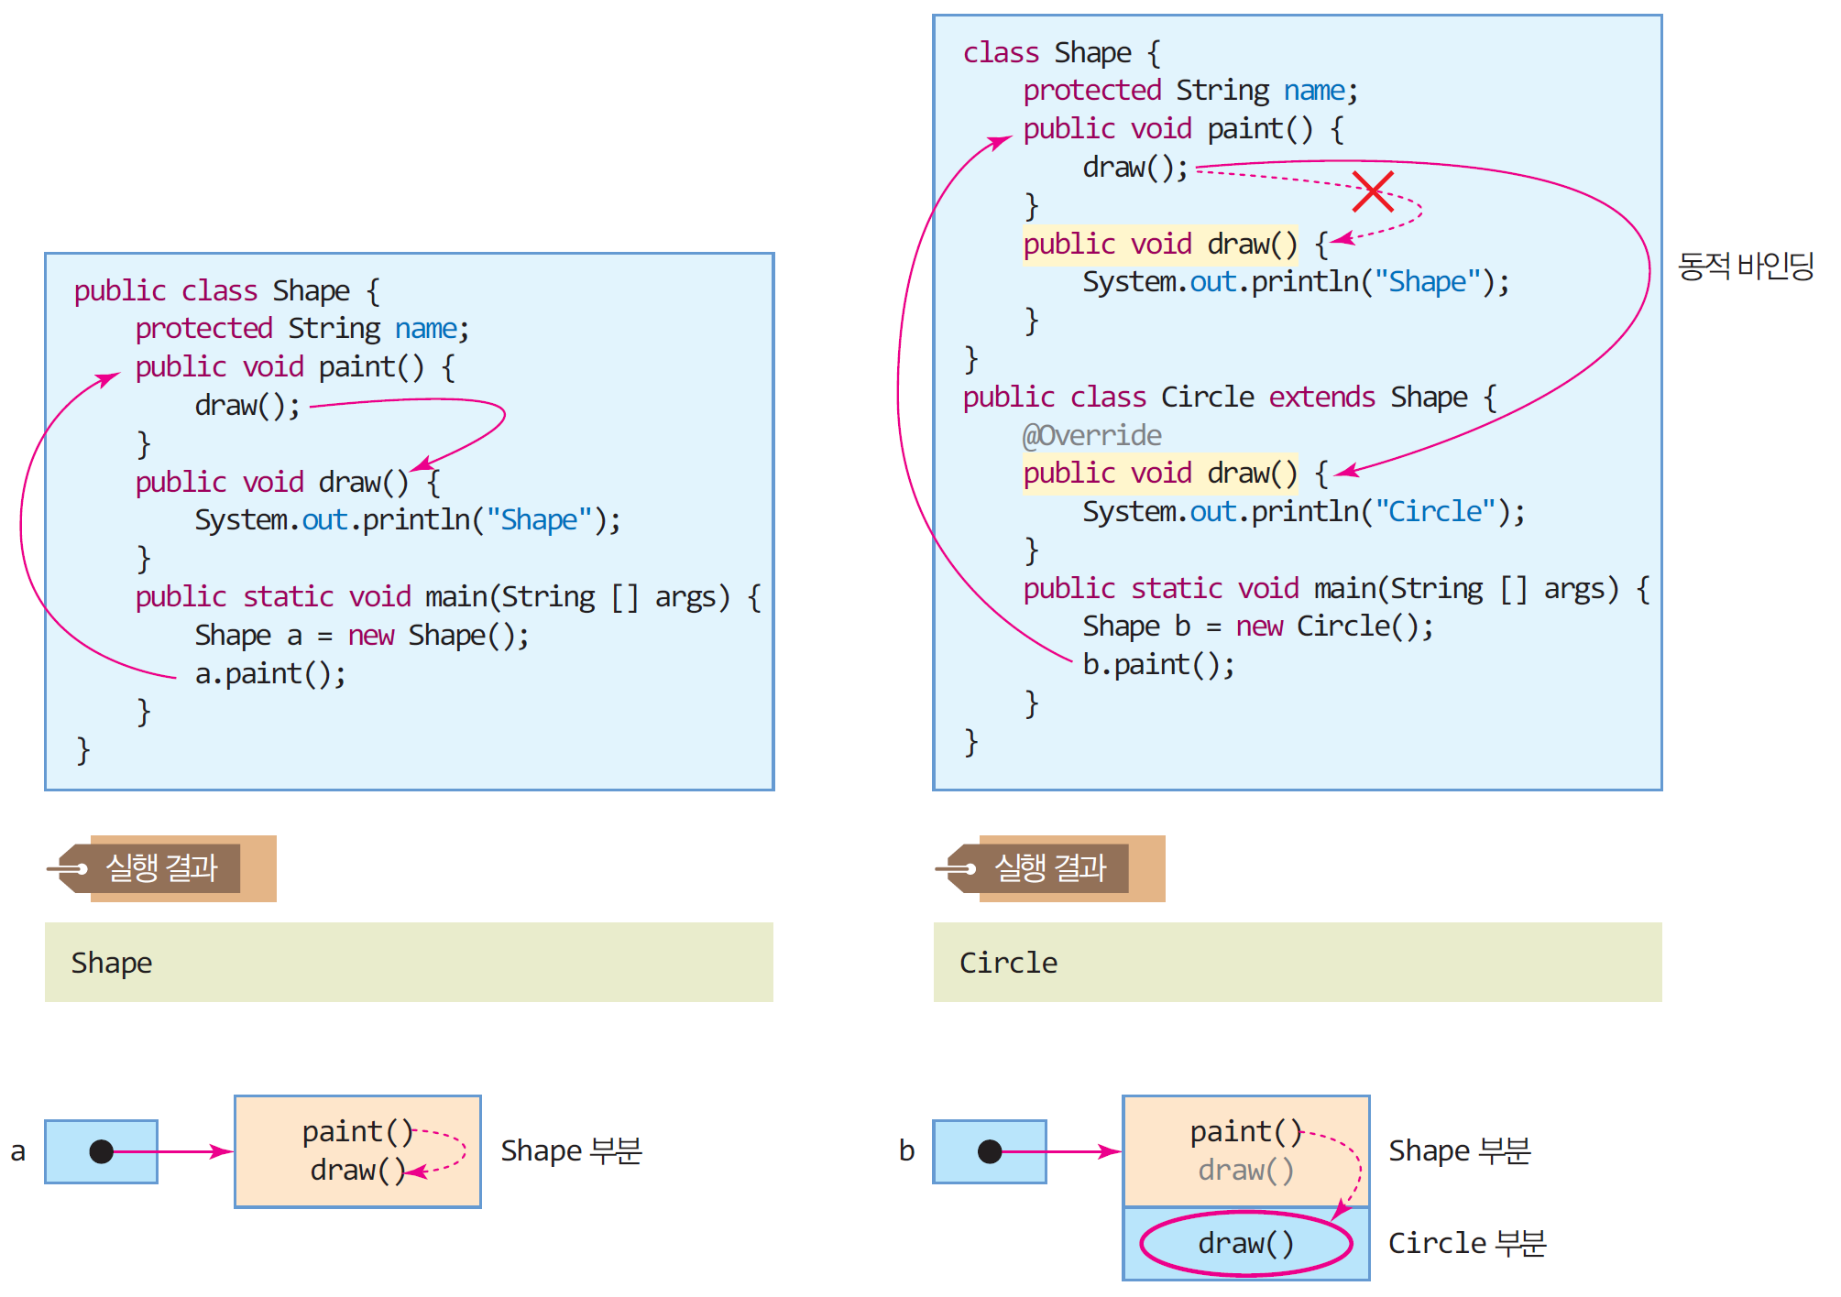Click the red X mark on dashed arrow
Image resolution: width=1841 pixels, height=1297 pixels.
tap(1372, 191)
